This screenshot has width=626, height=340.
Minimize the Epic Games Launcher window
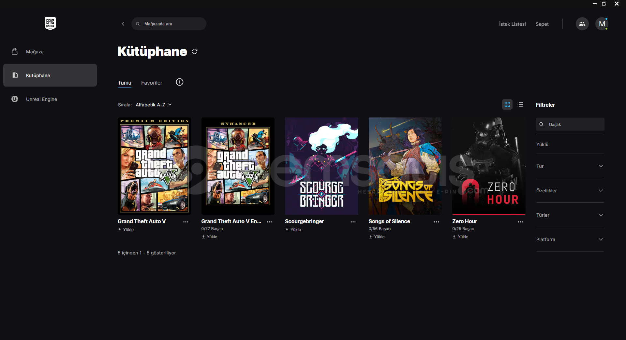point(595,4)
